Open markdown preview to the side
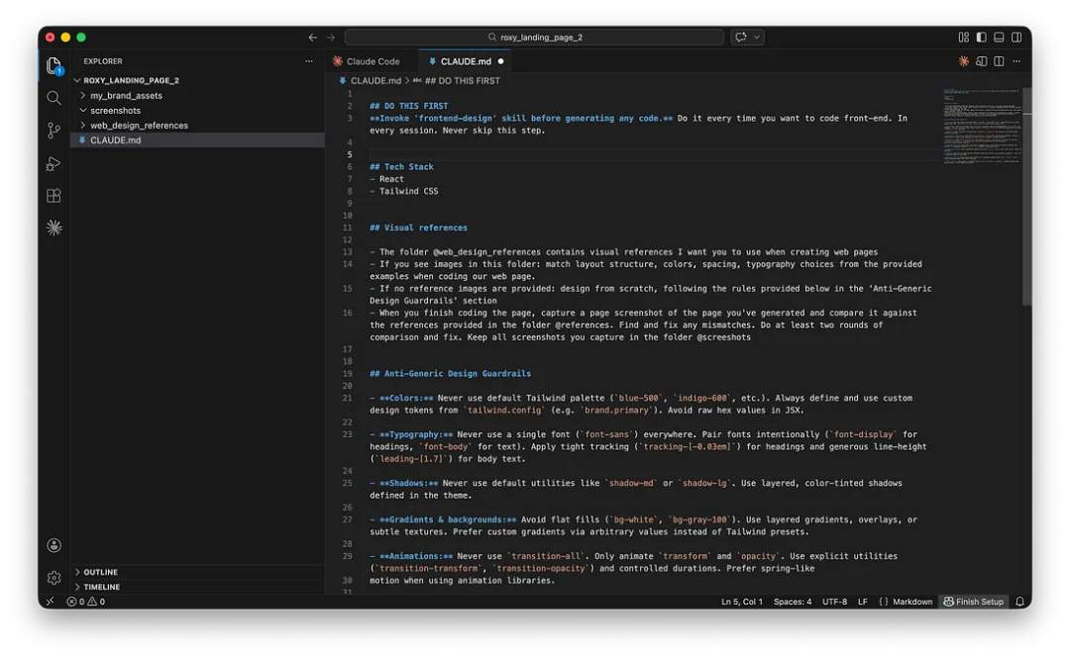The width and height of the screenshot is (1070, 659). (981, 61)
